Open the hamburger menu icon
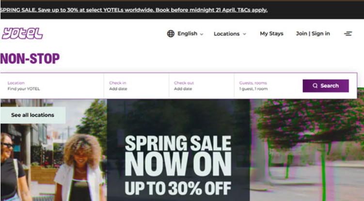The height and width of the screenshot is (201, 364). tap(348, 33)
